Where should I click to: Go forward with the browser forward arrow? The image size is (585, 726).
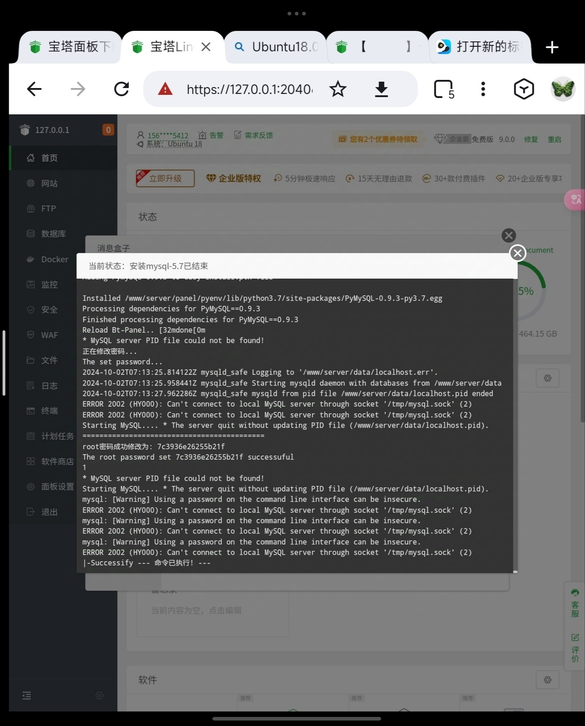[78, 89]
